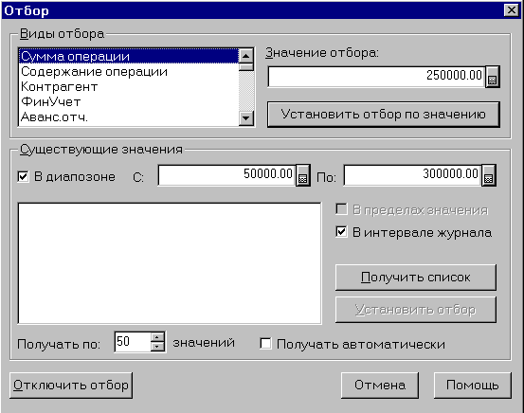The image size is (524, 413).
Task: Focus the По: range field 300000.00
Action: pos(413,174)
